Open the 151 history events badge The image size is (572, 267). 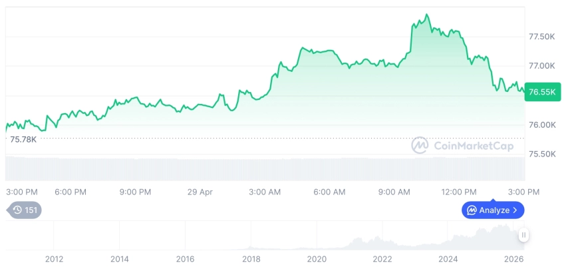point(25,210)
